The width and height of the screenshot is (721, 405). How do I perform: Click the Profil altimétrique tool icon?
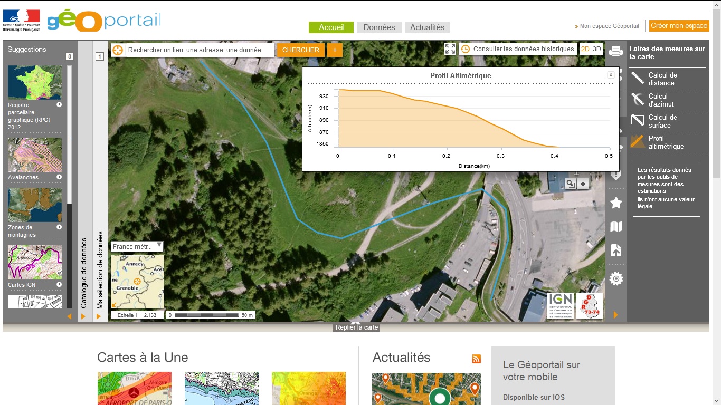(x=638, y=142)
